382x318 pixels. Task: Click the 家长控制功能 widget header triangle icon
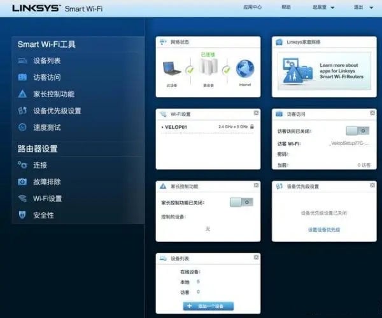pos(163,187)
